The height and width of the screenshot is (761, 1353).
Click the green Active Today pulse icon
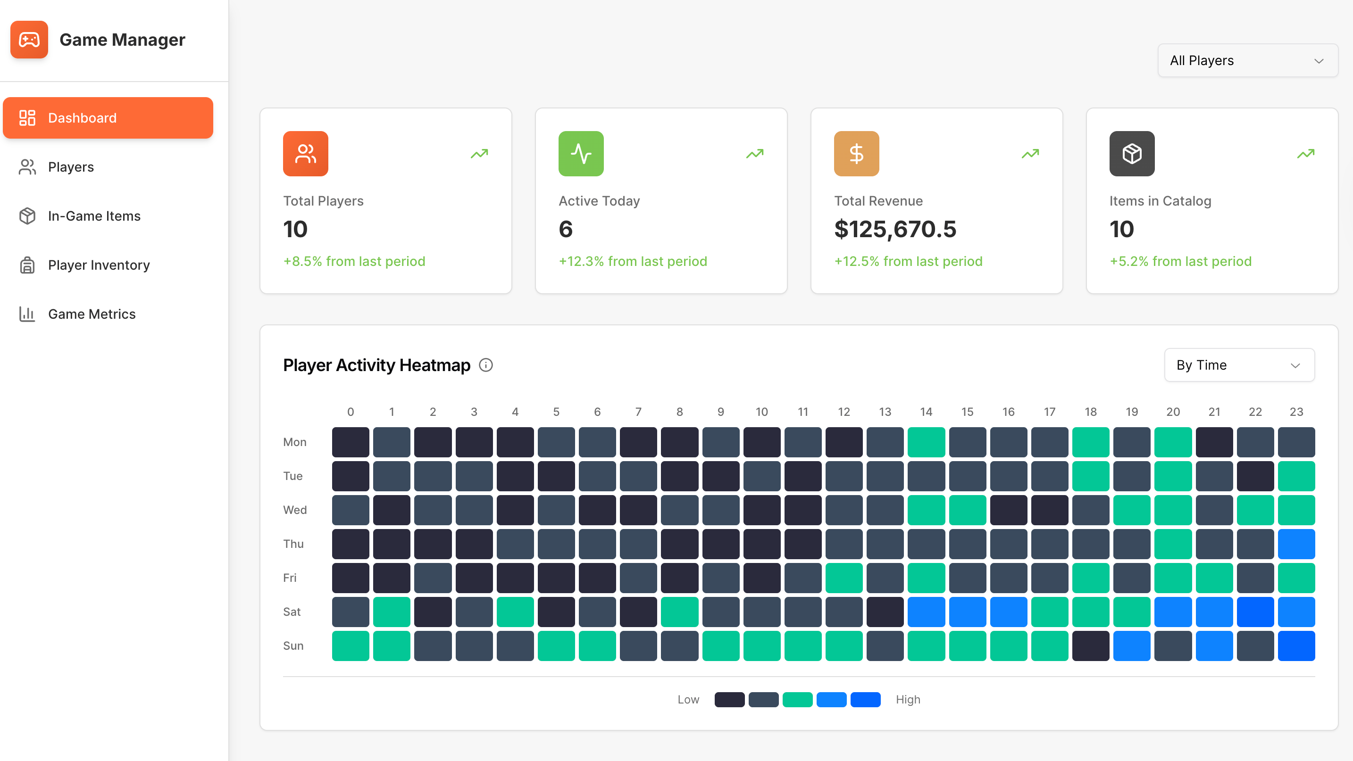click(x=581, y=154)
